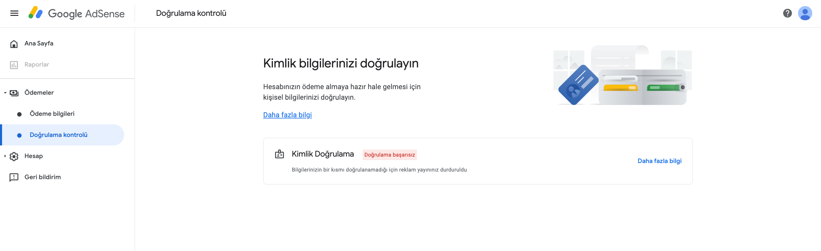The width and height of the screenshot is (821, 251).
Task: Open the hamburger main menu
Action: coord(14,13)
